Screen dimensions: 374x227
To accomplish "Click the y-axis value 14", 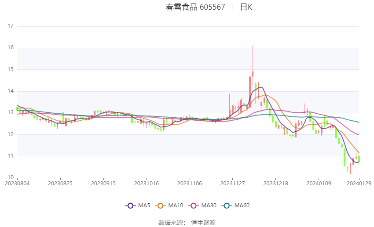I will click(11, 91).
